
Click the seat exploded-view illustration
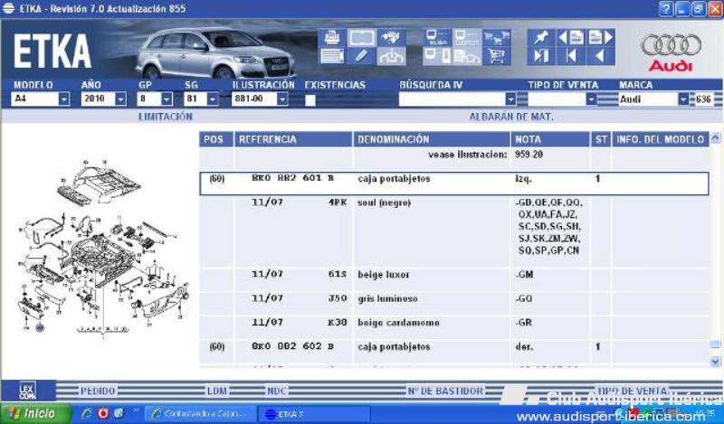pyautogui.click(x=102, y=249)
